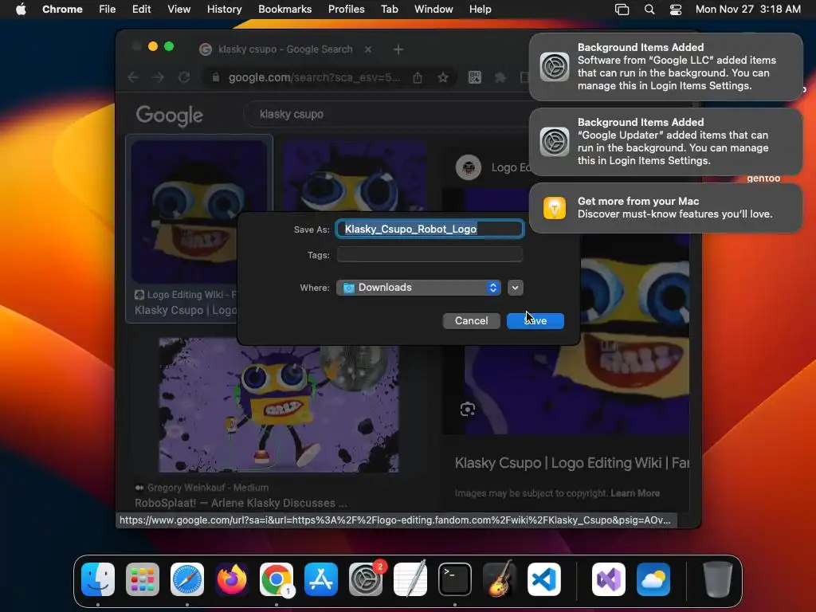Click Save in the save dialog

coord(535,321)
